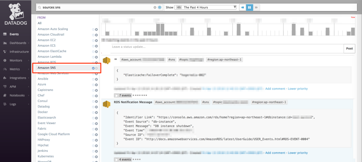This screenshot has width=362, height=162.
Task: Click the Monitors alert icon in sidebar
Action: pyautogui.click(x=5, y=60)
